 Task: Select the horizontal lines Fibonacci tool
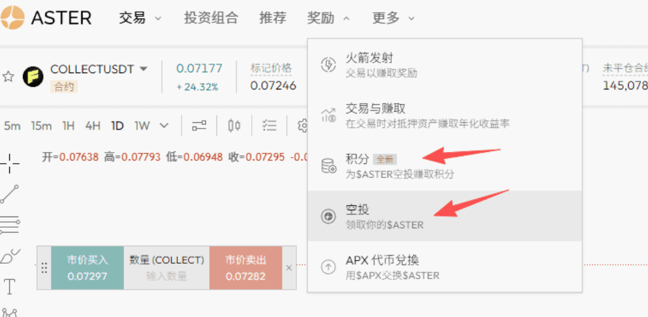point(9,224)
